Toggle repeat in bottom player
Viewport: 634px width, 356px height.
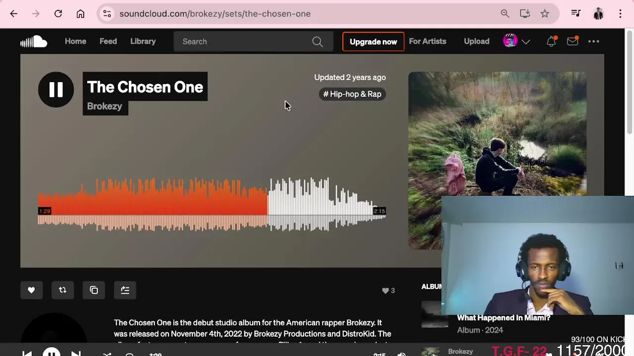[x=130, y=354]
